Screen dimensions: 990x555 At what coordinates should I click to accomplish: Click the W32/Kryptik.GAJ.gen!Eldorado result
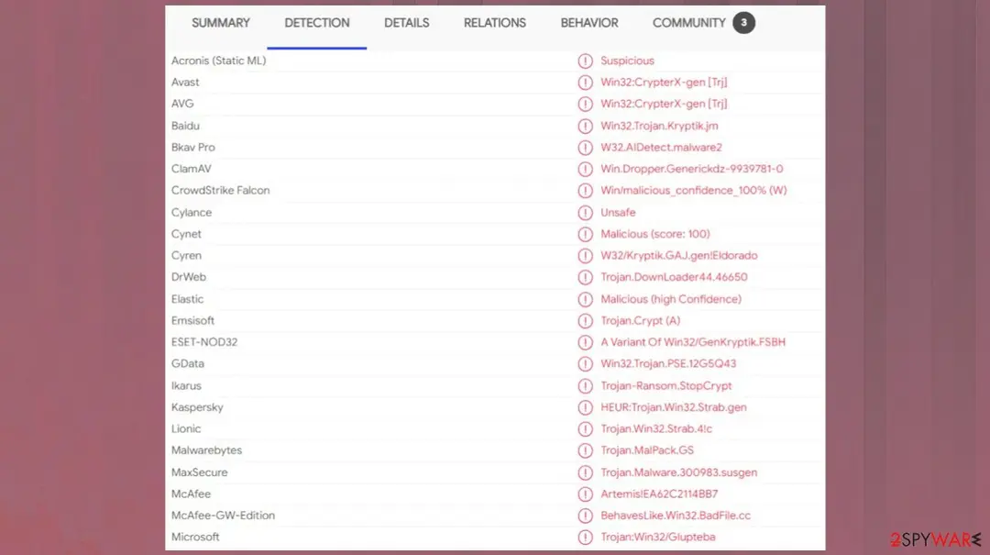[x=678, y=255]
